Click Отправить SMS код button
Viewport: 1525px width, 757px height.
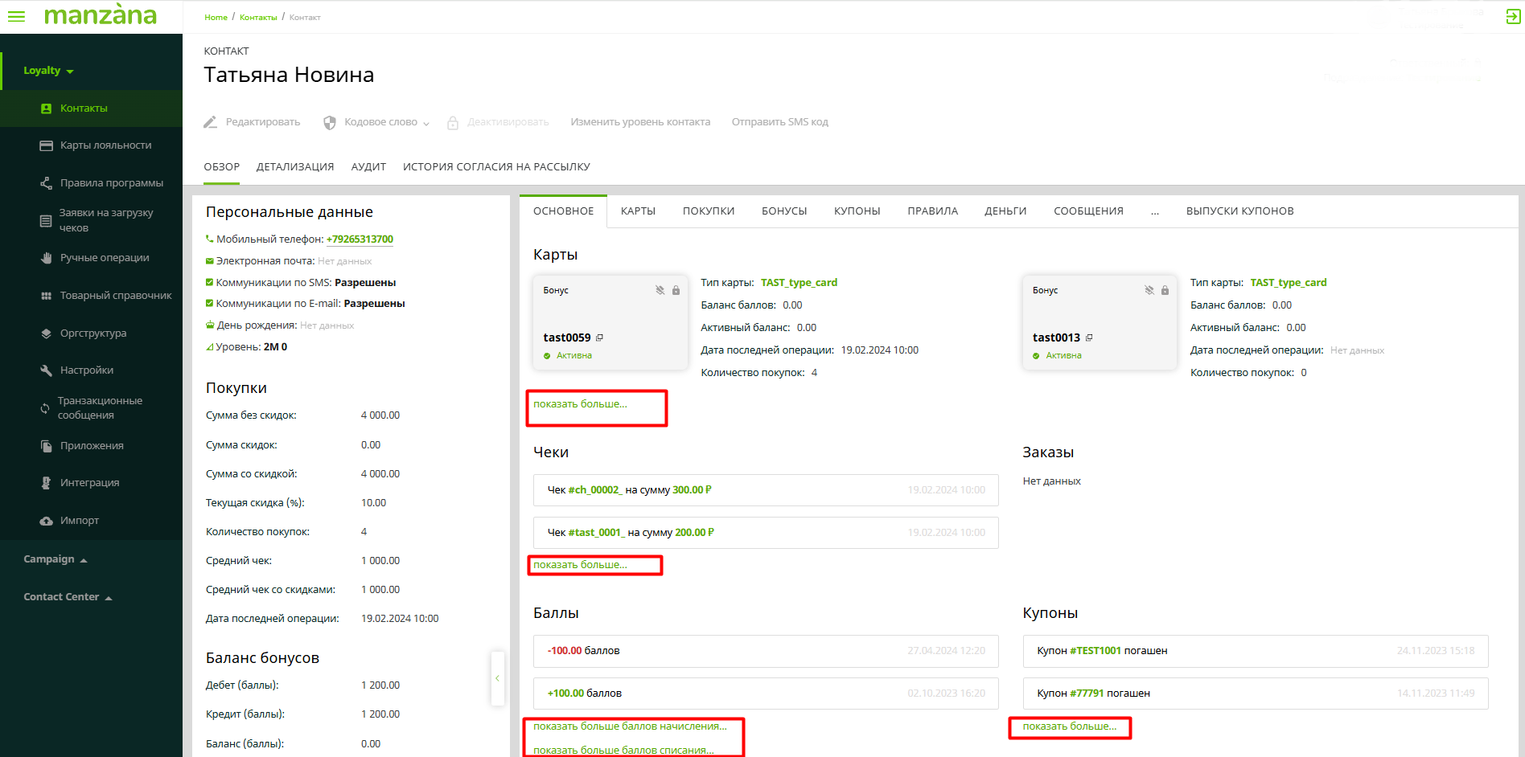coord(779,122)
